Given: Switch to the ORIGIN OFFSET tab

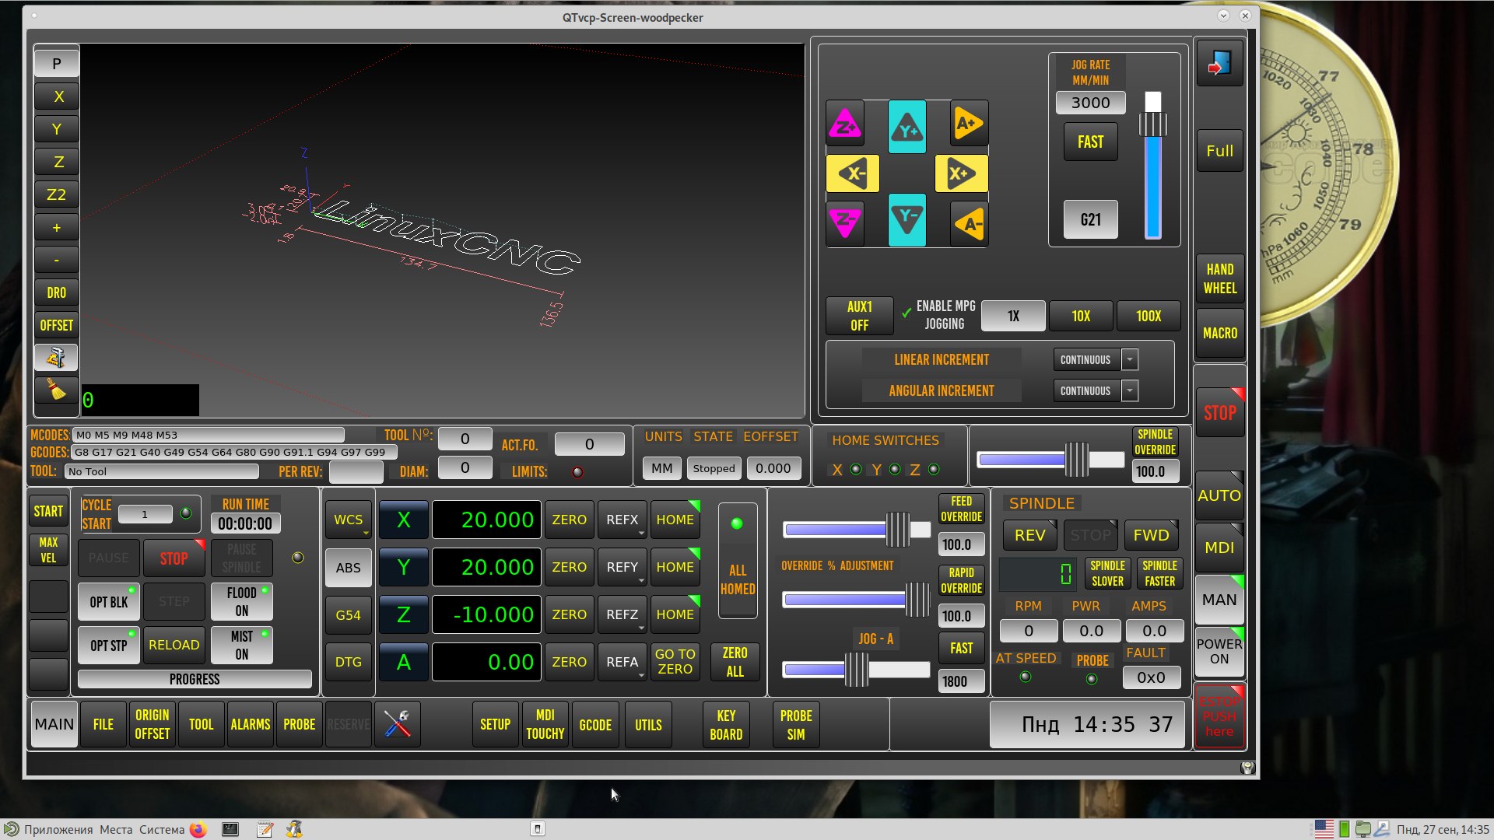Looking at the screenshot, I should pos(152,724).
